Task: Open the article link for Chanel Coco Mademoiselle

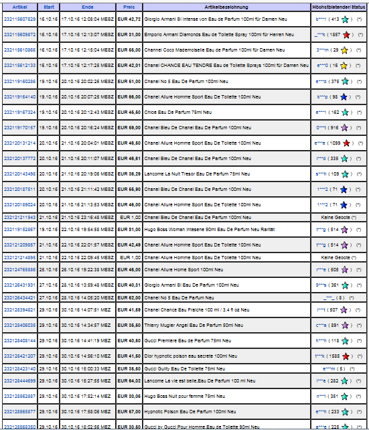Action: [x=19, y=50]
